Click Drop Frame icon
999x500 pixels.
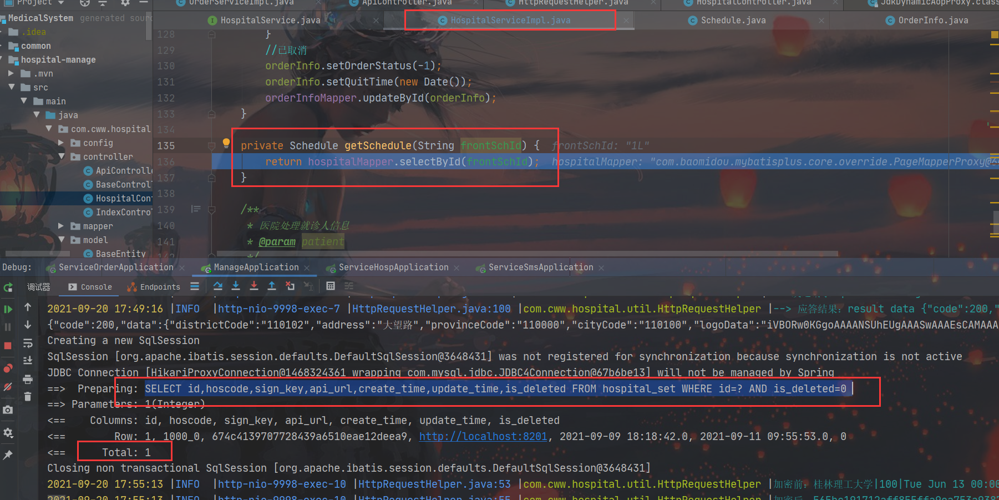(290, 286)
